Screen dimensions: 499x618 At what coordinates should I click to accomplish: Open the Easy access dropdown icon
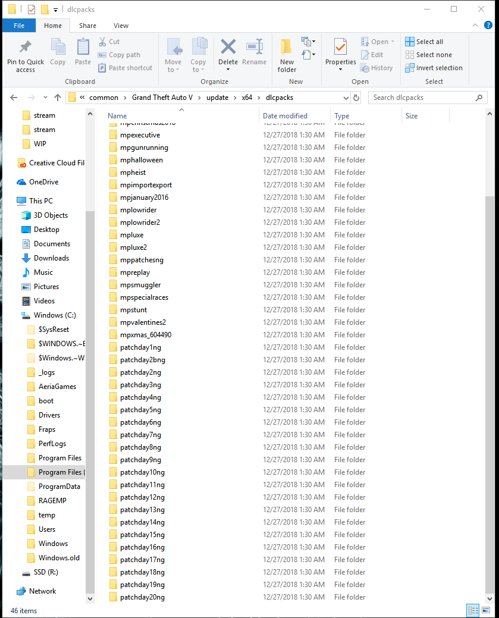point(308,54)
